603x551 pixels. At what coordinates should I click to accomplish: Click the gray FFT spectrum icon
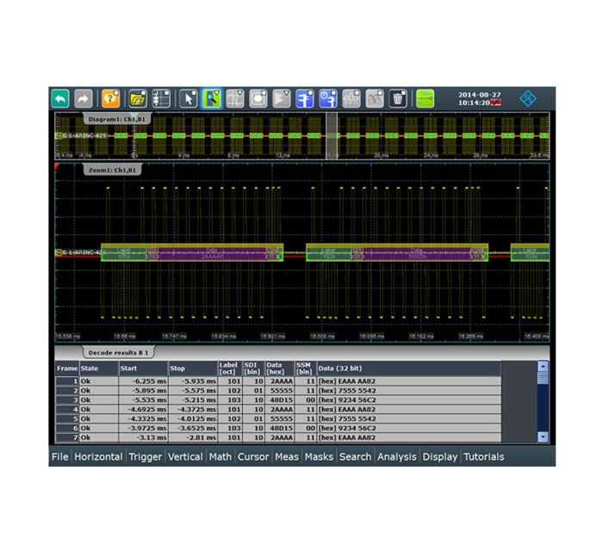click(351, 99)
